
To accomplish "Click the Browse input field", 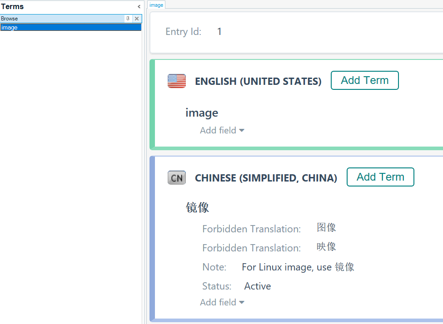I will pyautogui.click(x=62, y=19).
